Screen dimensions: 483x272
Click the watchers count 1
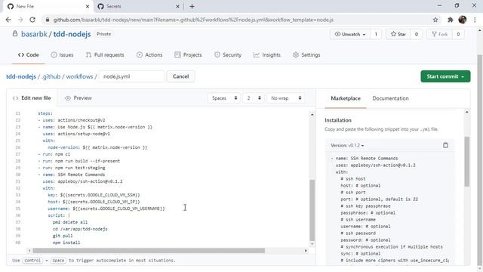pos(376,34)
